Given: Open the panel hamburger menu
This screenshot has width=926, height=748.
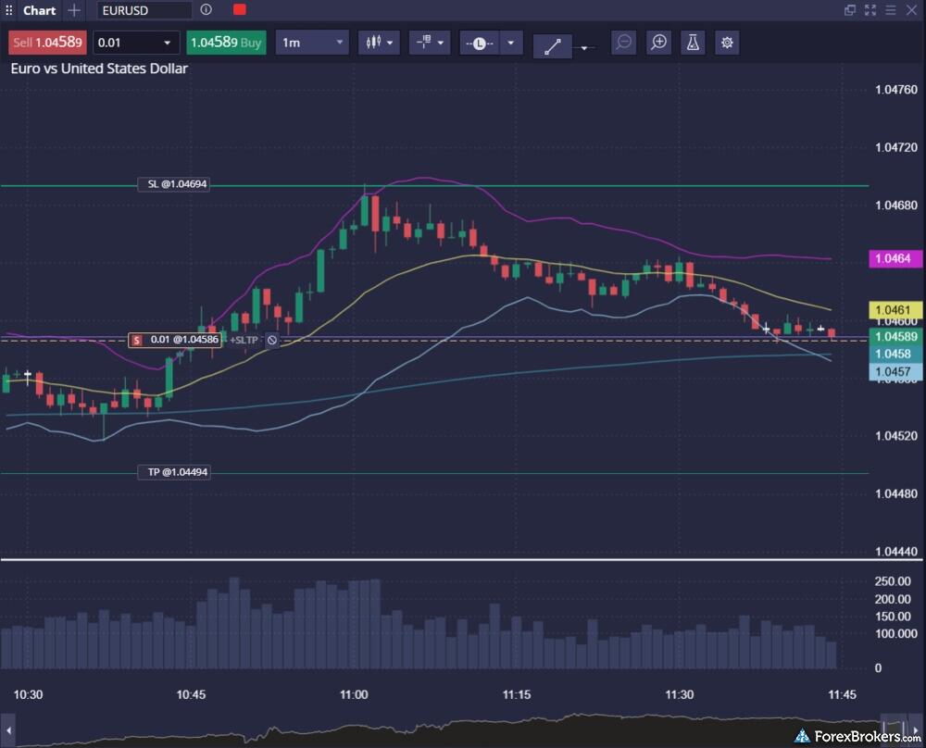Looking at the screenshot, I should pyautogui.click(x=891, y=10).
